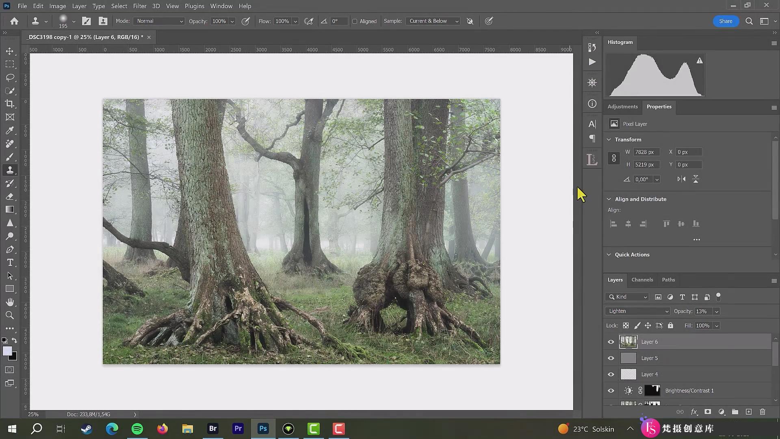Image resolution: width=780 pixels, height=439 pixels.
Task: Select the Frame tool
Action: 10,117
